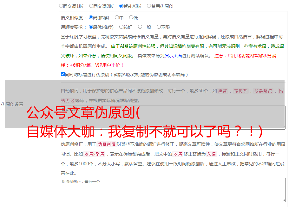289x208 pixels.
Task: Select 禁用伪原创 radio option
Action: (149, 6)
